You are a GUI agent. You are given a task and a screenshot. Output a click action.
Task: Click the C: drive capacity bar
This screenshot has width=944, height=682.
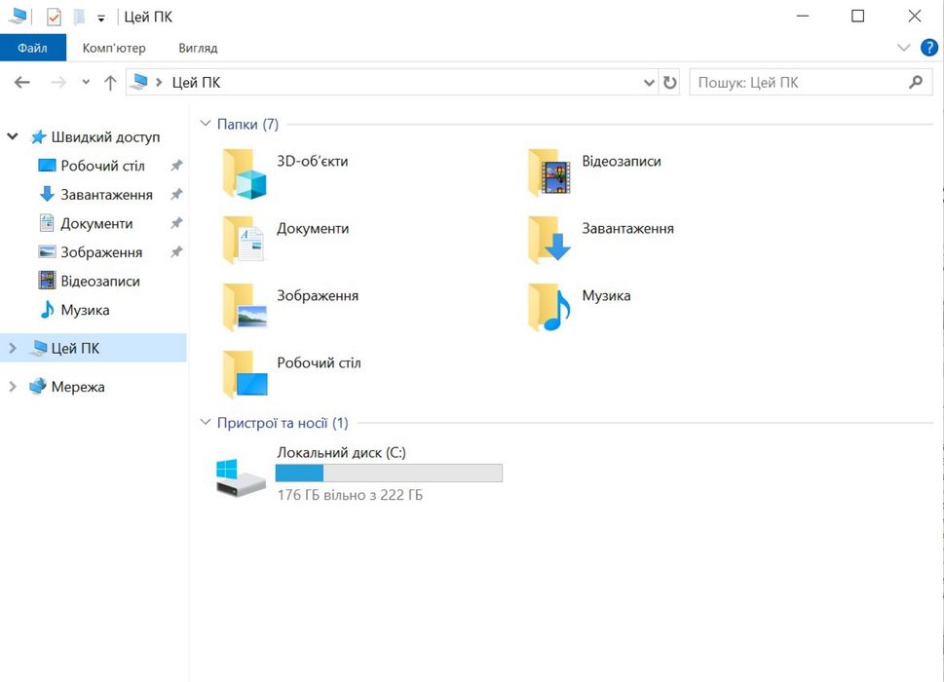[389, 474]
